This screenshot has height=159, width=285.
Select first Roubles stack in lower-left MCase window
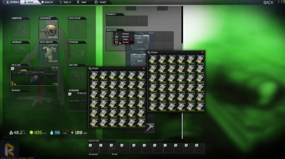click(93, 76)
